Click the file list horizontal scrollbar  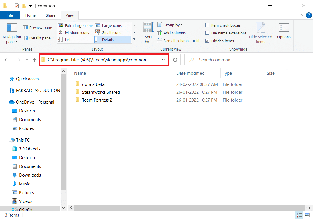[189, 208]
